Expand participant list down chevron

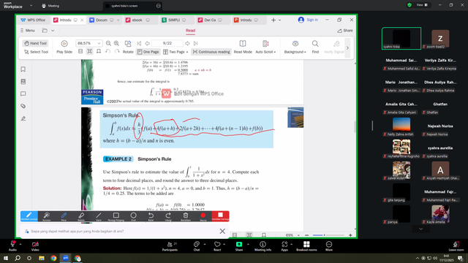421,229
